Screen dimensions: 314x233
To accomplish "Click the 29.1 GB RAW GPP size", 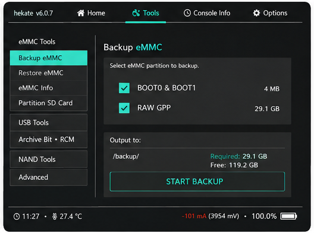I will point(267,109).
